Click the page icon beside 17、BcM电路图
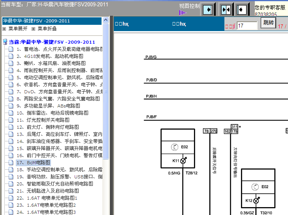 point(11,163)
